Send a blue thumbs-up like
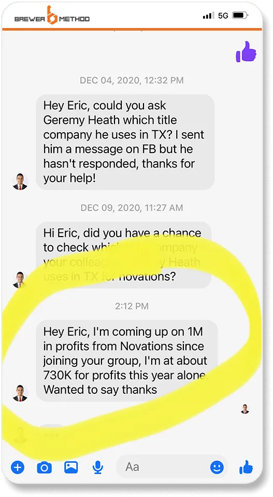 click(246, 467)
